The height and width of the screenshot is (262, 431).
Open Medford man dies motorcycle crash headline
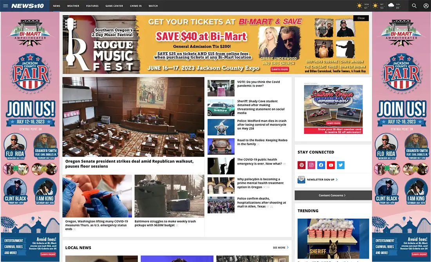pos(262,125)
